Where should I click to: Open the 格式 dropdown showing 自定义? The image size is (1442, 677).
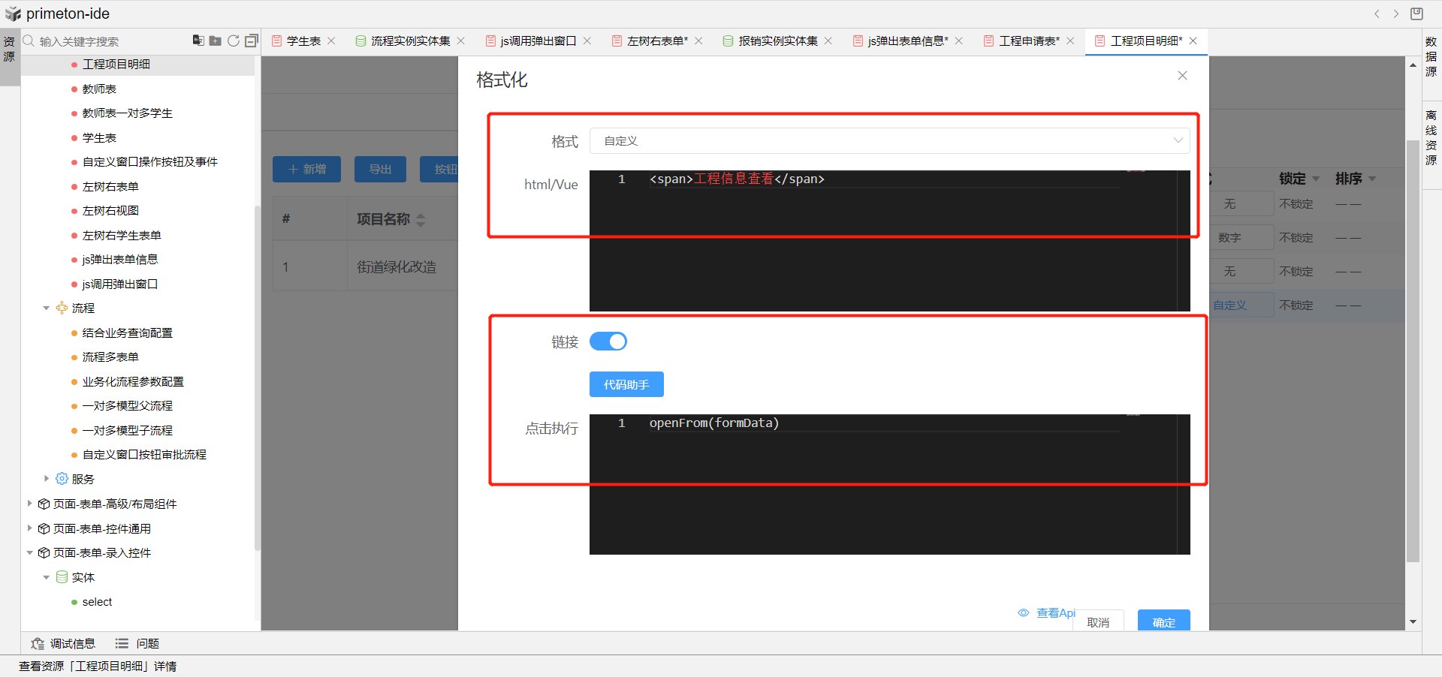[x=889, y=141]
